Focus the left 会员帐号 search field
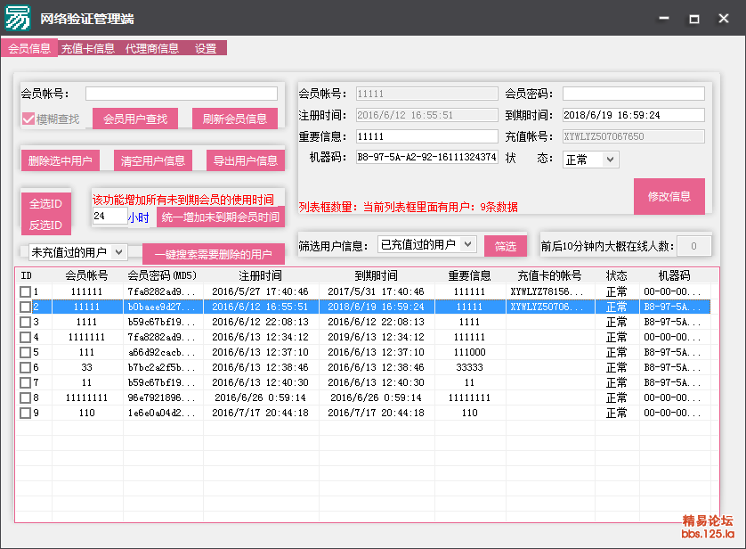This screenshot has height=549, width=746. (182, 94)
